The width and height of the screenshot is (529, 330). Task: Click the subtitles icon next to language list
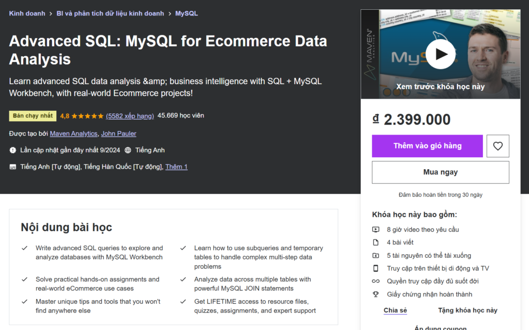click(x=13, y=167)
